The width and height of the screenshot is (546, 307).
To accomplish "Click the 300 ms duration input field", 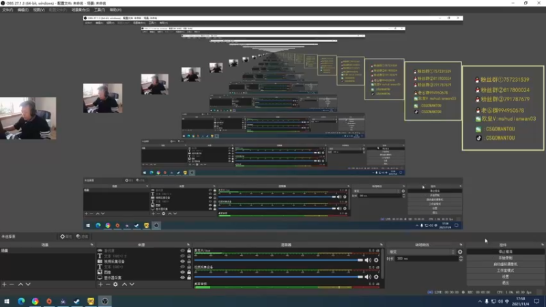I will pyautogui.click(x=427, y=259).
